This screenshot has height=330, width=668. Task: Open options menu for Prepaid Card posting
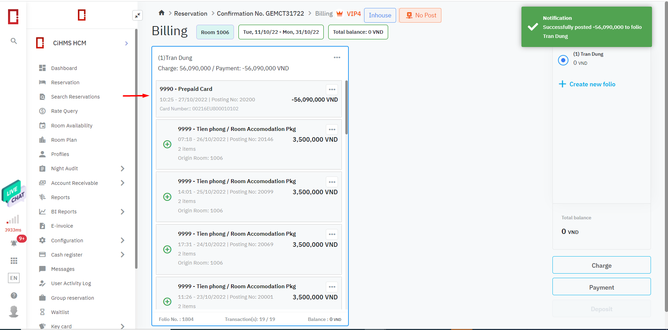pos(332,89)
